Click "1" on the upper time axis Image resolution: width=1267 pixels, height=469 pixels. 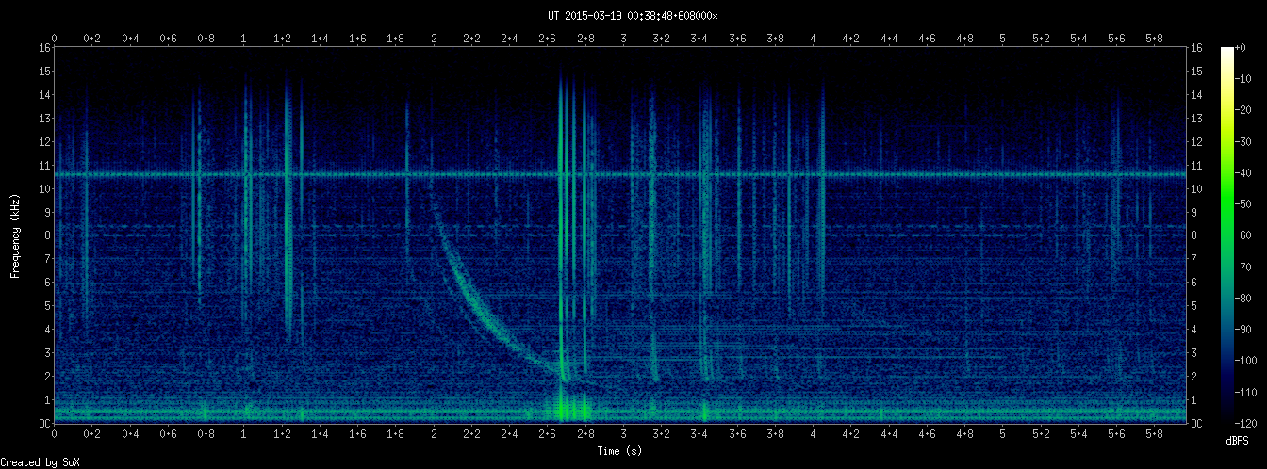(x=244, y=39)
